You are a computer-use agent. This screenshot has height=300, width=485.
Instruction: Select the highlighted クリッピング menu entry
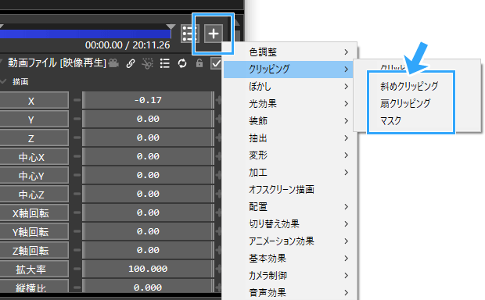[x=289, y=70]
